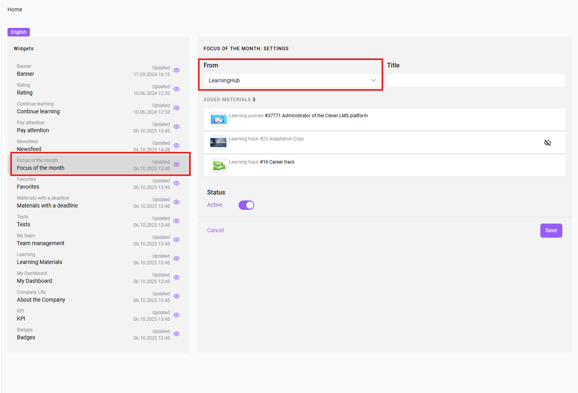578x393 pixels.
Task: Select the Pay attention widget row
Action: 98,127
